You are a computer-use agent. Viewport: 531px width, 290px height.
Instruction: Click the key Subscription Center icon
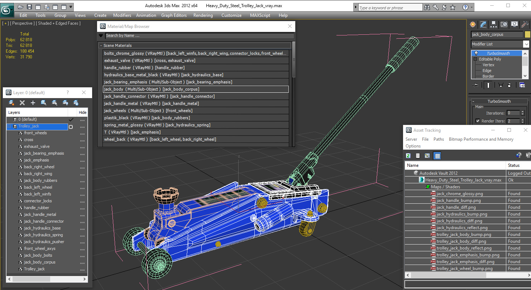pyautogui.click(x=436, y=7)
